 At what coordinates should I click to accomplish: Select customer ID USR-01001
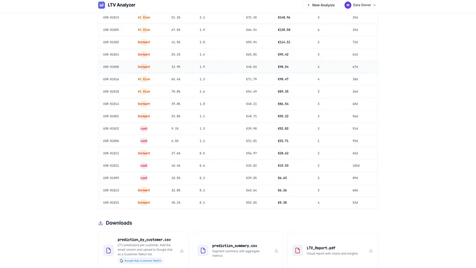pos(111,116)
